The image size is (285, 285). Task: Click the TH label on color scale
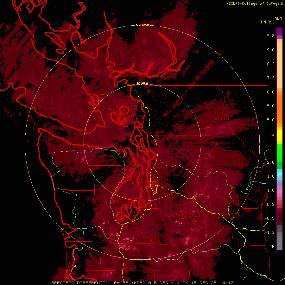pyautogui.click(x=272, y=247)
